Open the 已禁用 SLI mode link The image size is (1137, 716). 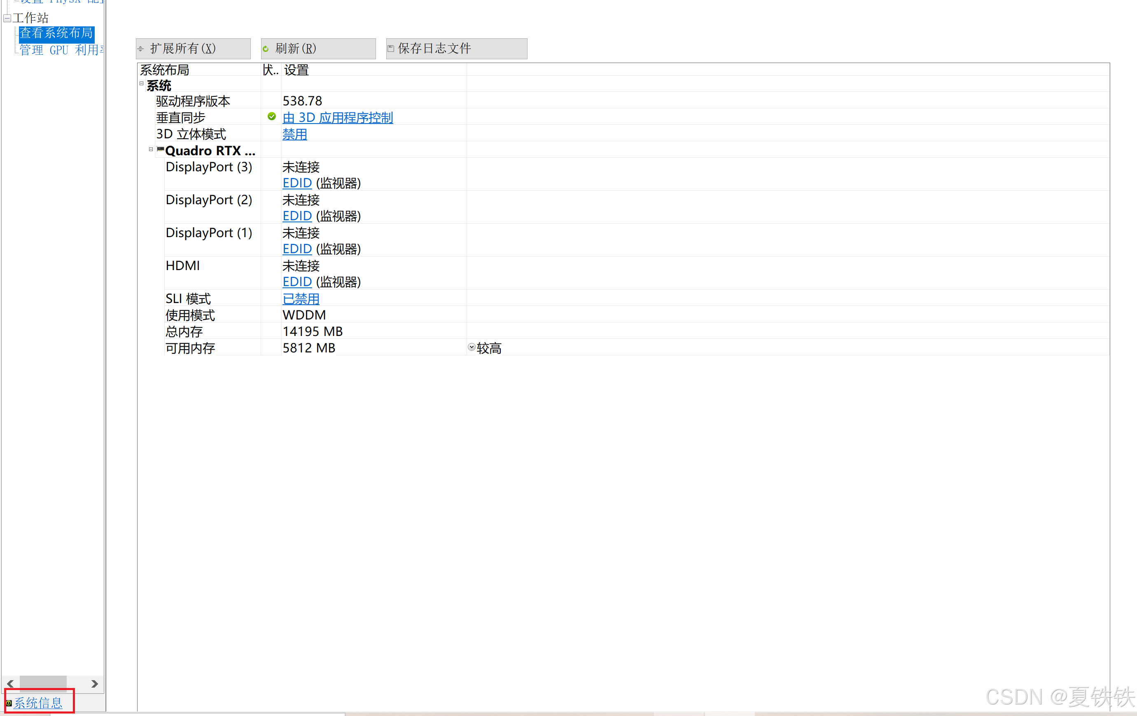301,299
